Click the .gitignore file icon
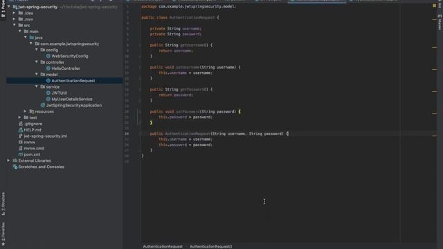This screenshot has height=249, width=443. (21, 124)
